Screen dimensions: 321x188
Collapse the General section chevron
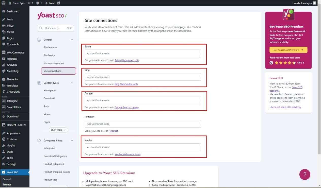coord(72,40)
